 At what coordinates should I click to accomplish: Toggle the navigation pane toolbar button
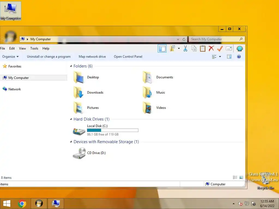point(162,48)
